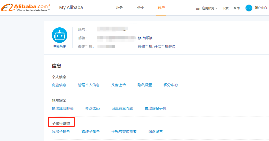Select the 账户 tab
The width and height of the screenshot is (269, 141).
161,8
